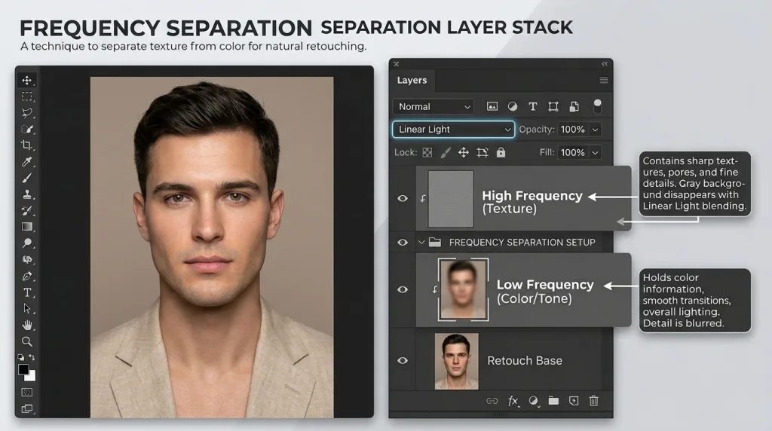Delete the selected layer
Image resolution: width=772 pixels, height=431 pixels.
594,401
